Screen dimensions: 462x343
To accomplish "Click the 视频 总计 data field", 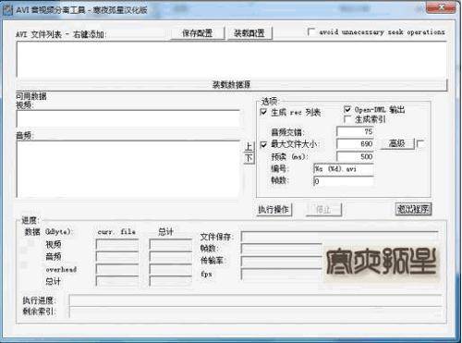I will 171,244.
